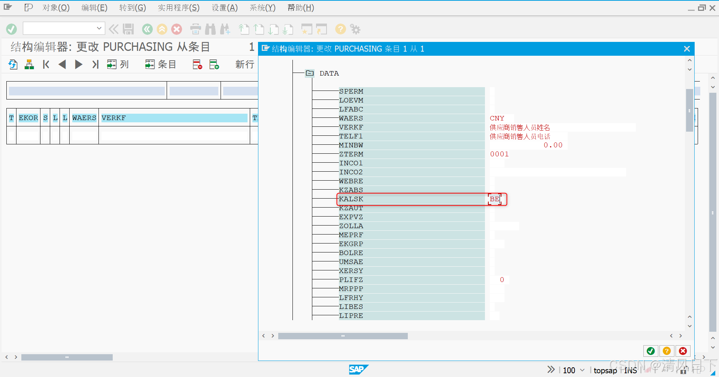This screenshot has height=377, width=719.
Task: Select the SPERM field row in tree
Action: coord(412,91)
